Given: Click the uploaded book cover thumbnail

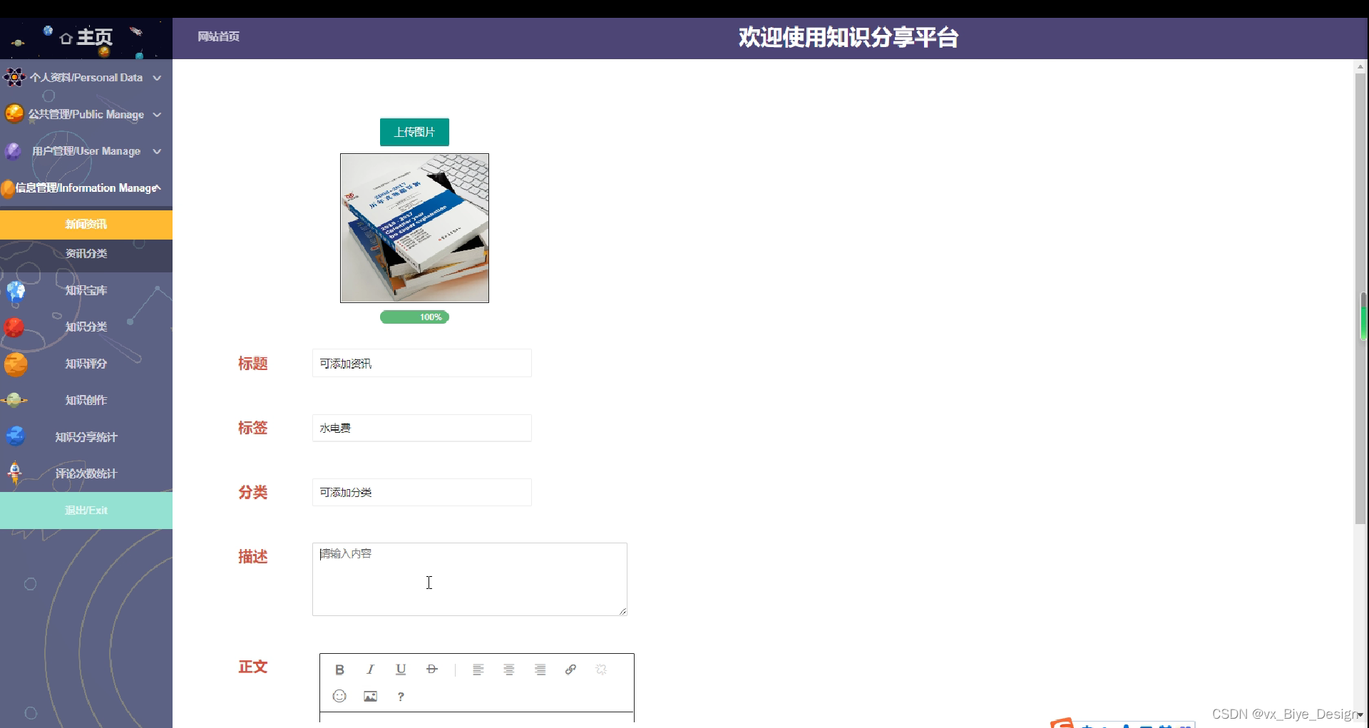Looking at the screenshot, I should coord(414,228).
